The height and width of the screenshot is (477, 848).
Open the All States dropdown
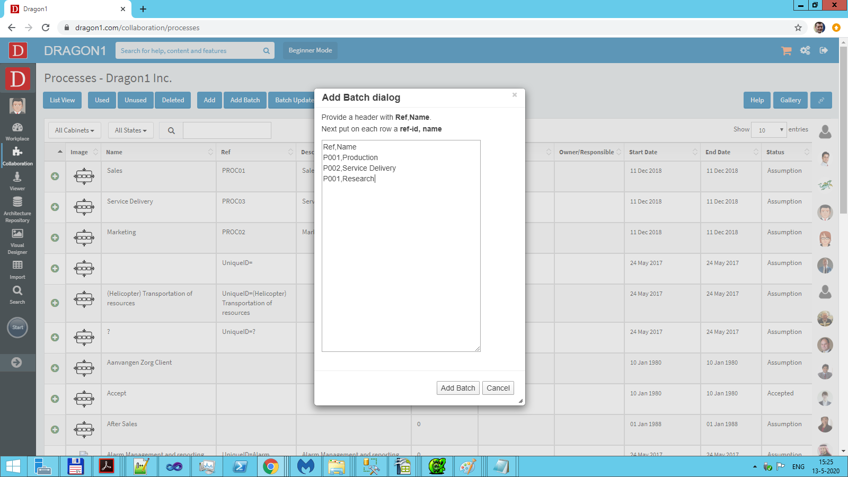pos(130,130)
